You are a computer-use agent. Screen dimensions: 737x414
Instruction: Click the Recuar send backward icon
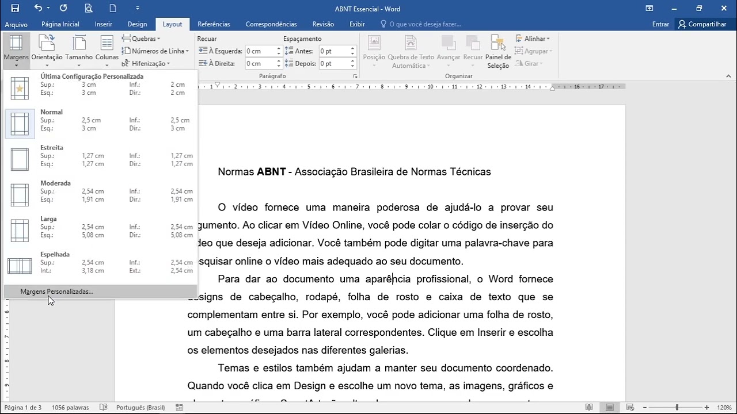[473, 51]
